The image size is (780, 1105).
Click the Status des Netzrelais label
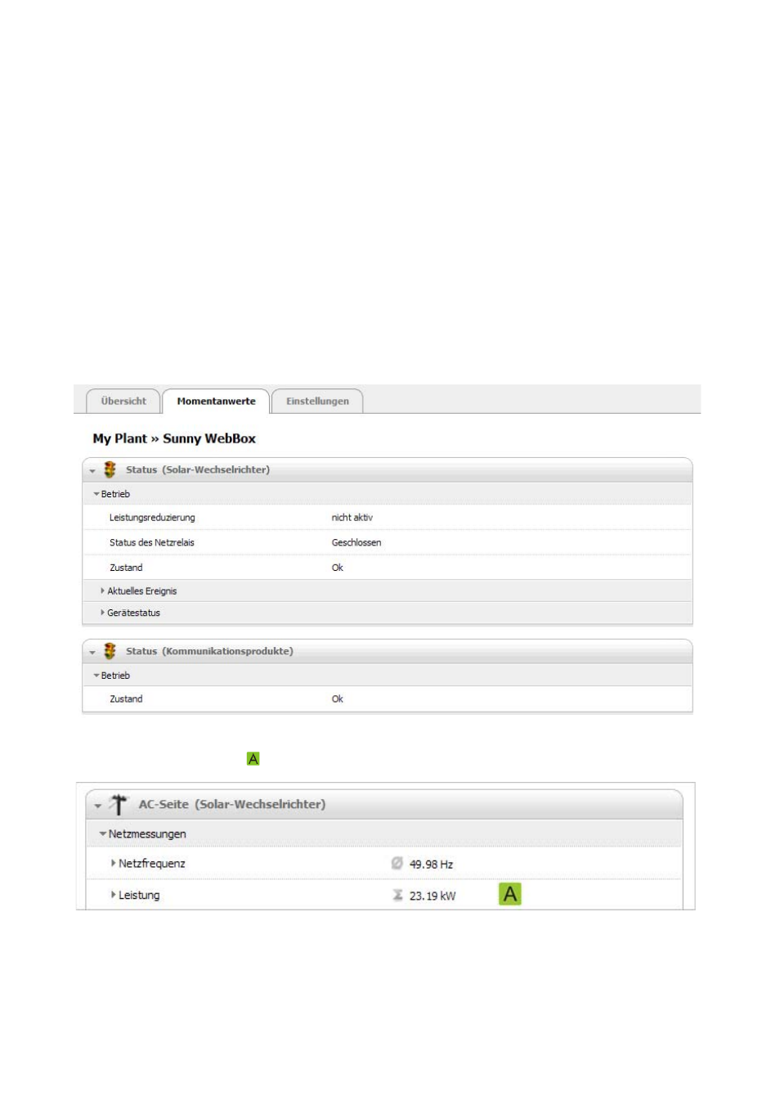click(152, 542)
